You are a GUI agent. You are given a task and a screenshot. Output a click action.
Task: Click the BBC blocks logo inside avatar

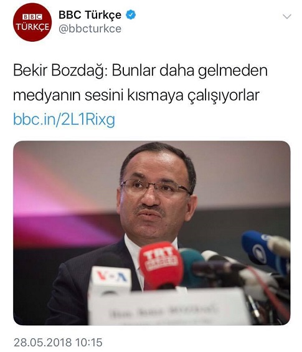point(32,17)
